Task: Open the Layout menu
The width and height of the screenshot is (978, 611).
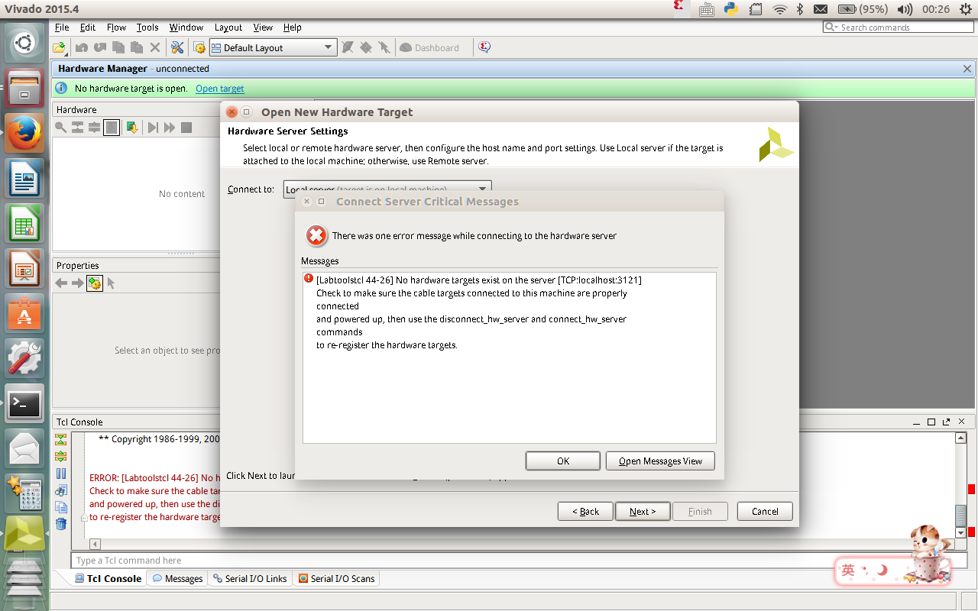Action: [228, 27]
